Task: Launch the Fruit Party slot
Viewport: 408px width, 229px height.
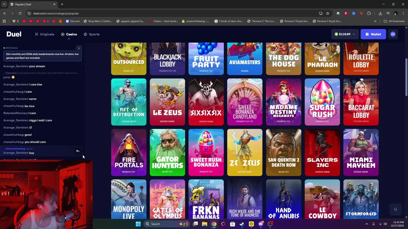Action: (x=206, y=59)
